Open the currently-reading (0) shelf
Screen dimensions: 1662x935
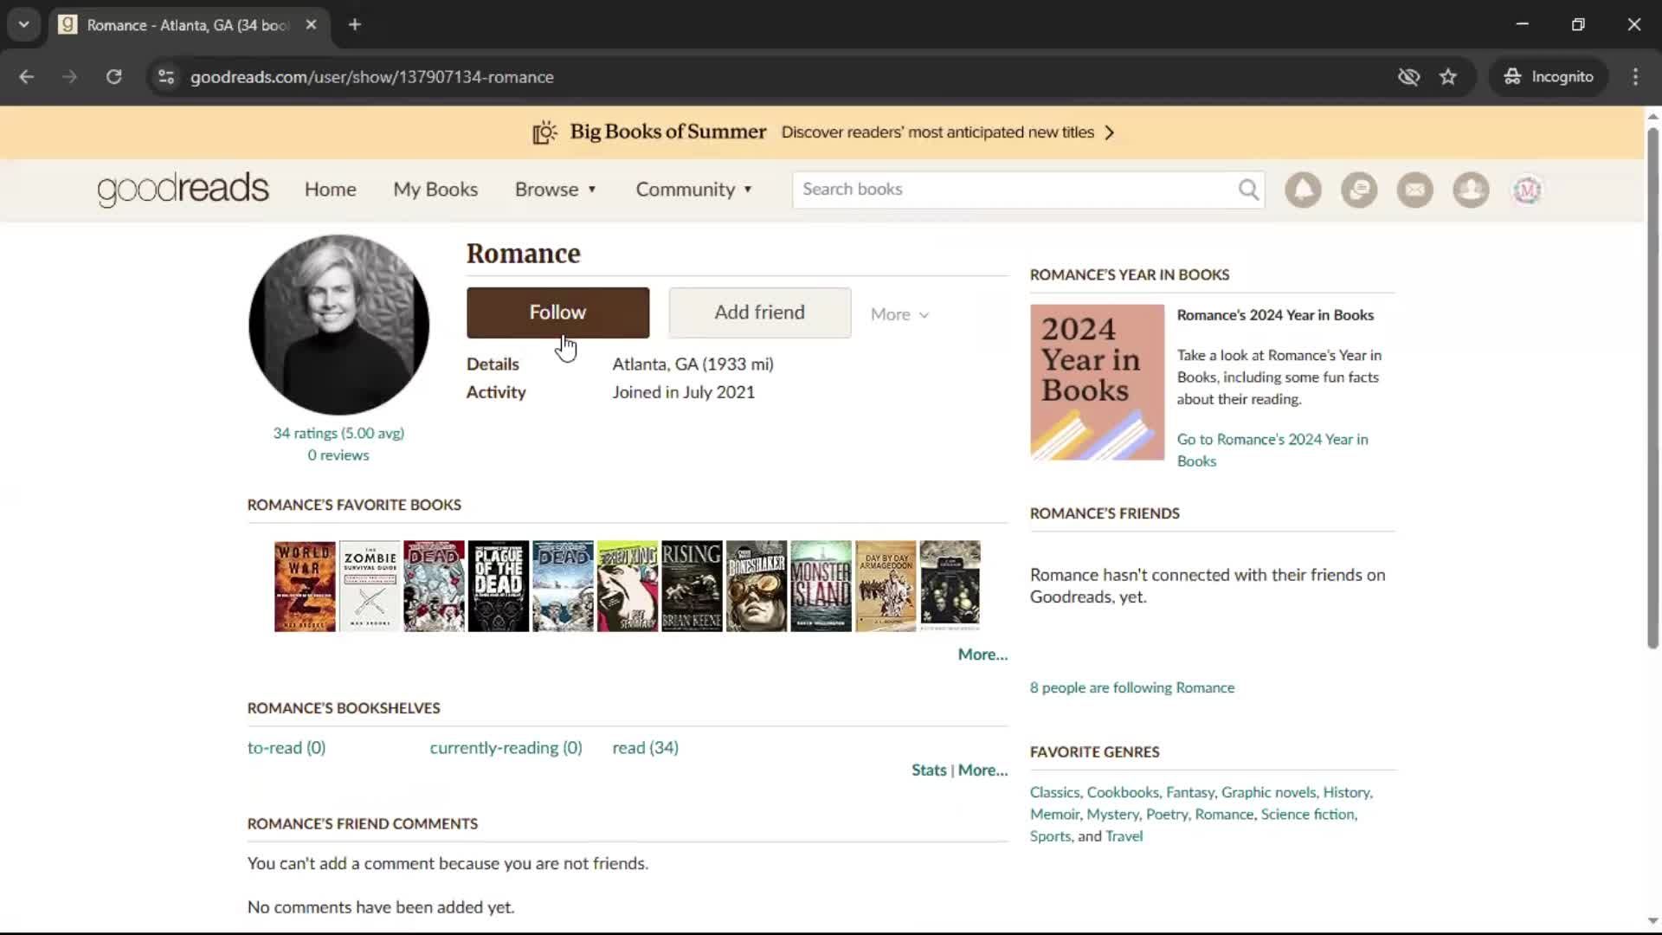coord(506,748)
